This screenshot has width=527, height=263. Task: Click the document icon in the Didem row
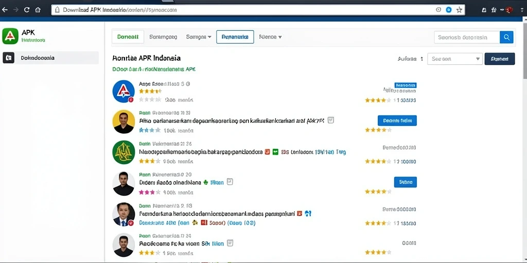click(x=230, y=182)
